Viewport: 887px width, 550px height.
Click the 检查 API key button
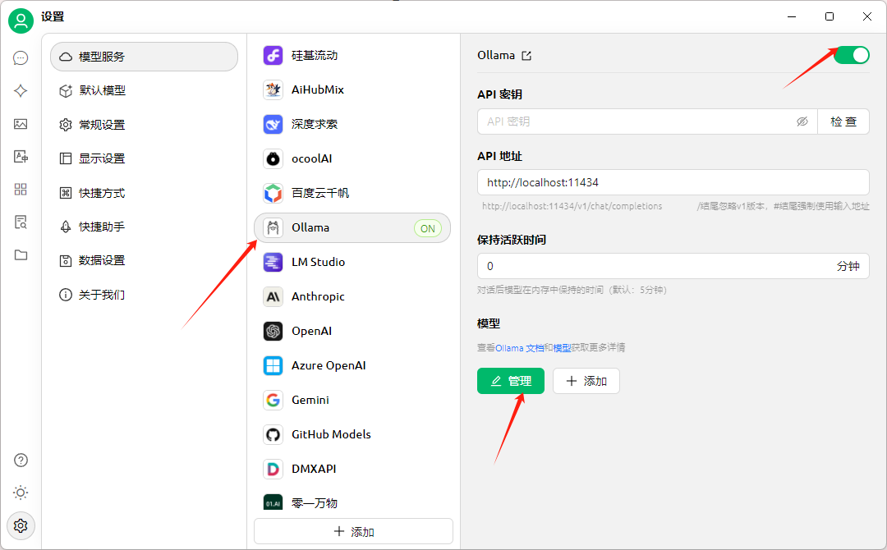pyautogui.click(x=843, y=121)
